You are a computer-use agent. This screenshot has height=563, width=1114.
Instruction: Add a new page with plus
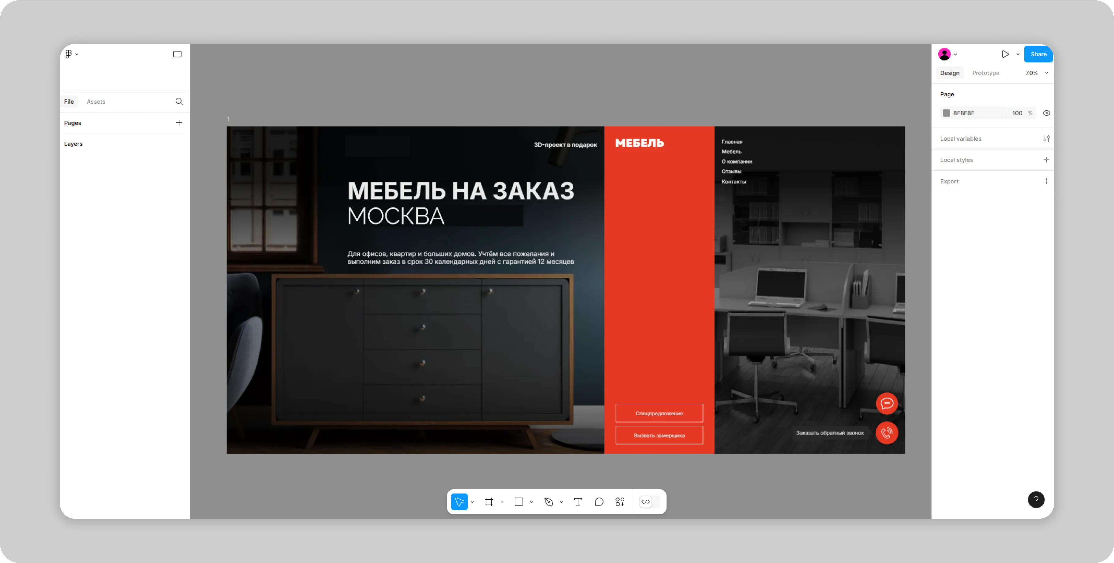tap(179, 123)
